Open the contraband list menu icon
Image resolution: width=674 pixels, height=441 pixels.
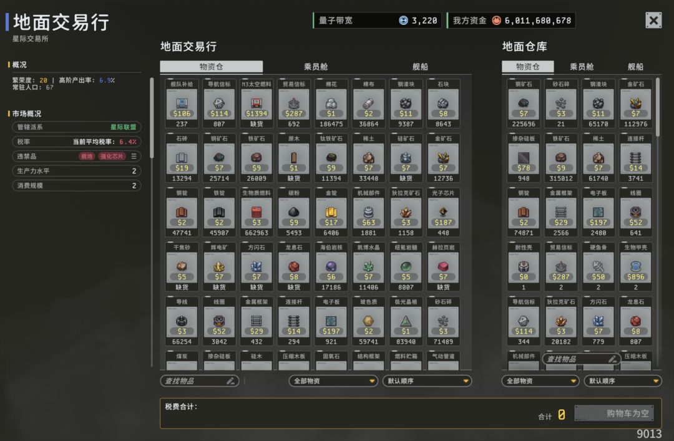click(x=134, y=156)
